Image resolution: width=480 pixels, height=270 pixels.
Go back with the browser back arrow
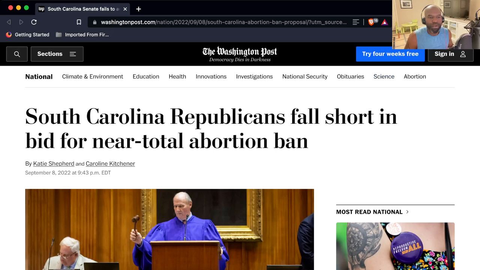pyautogui.click(x=9, y=22)
